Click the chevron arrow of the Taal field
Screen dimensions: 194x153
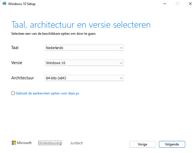coord(121,48)
